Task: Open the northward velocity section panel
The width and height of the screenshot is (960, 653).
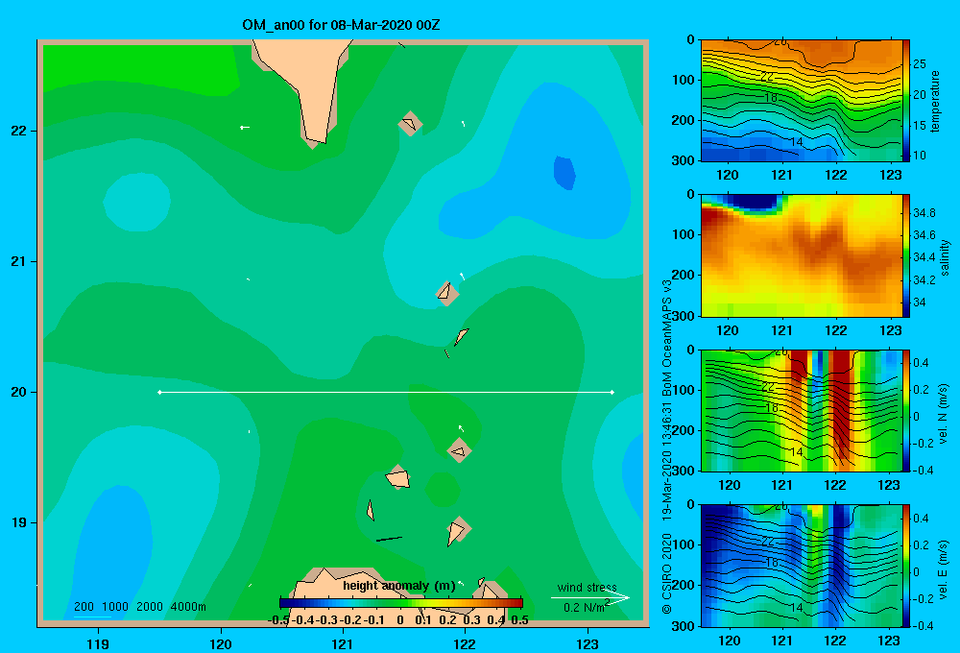Action: [802, 410]
